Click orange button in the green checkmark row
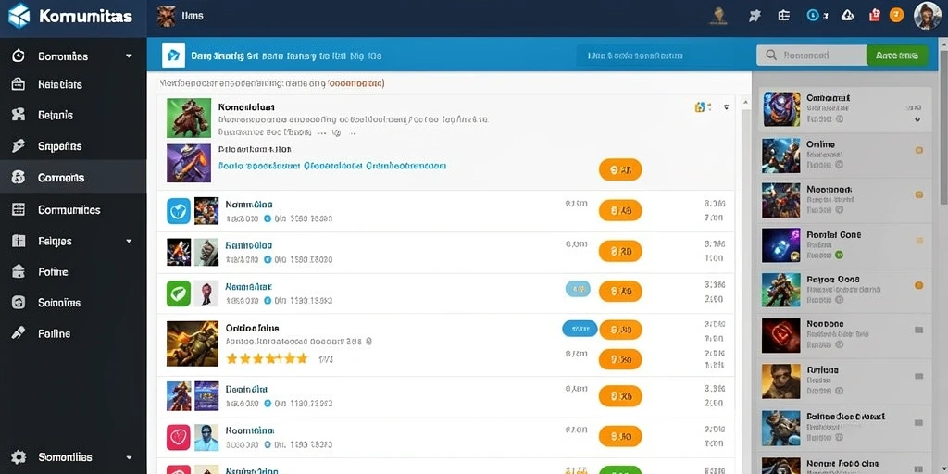 pyautogui.click(x=619, y=292)
